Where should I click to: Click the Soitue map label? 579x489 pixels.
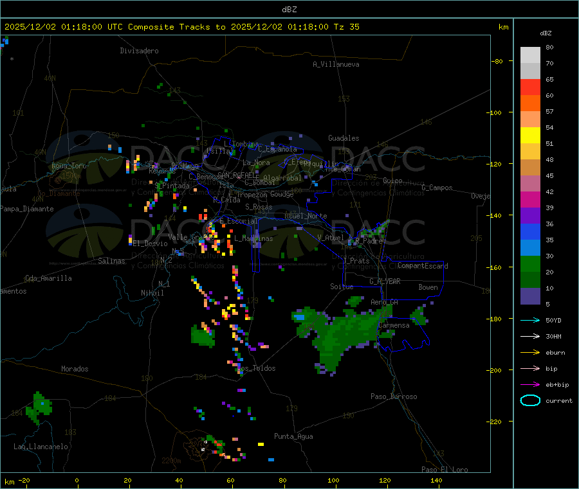pos(342,287)
